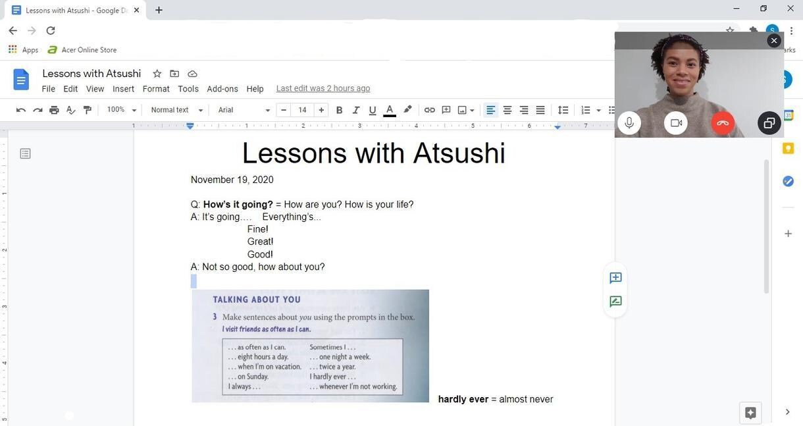Hang up the call with the red phone button
The image size is (803, 426).
point(723,122)
